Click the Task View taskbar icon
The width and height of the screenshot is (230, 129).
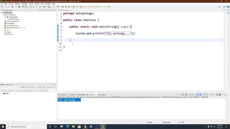[56, 126]
